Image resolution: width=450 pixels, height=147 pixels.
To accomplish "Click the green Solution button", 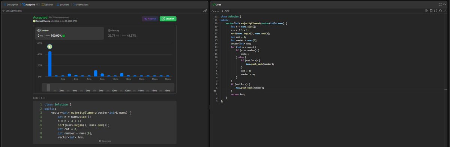I will [x=168, y=19].
